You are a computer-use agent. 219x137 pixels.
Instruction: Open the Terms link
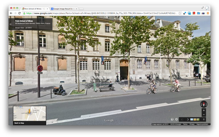click(185, 124)
